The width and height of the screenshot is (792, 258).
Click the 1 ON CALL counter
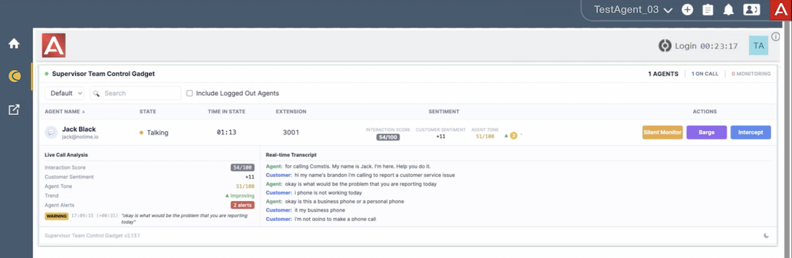pyautogui.click(x=705, y=74)
